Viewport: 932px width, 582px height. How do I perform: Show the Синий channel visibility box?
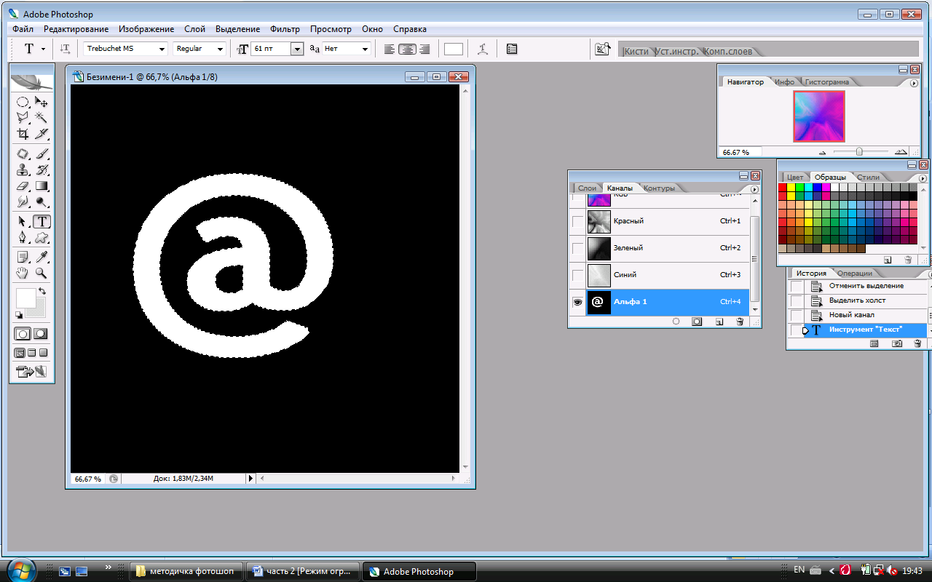[578, 275]
